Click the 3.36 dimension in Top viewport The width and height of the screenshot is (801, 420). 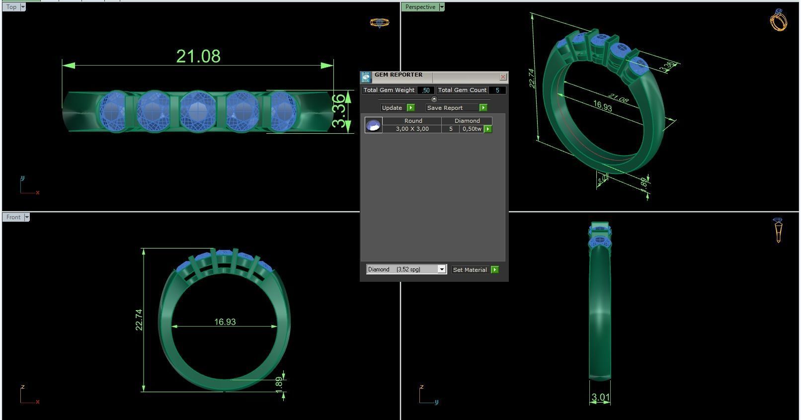[x=338, y=111]
